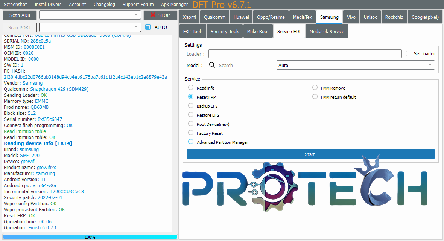Click the Android cpu arm64-v8a line

click(30, 185)
